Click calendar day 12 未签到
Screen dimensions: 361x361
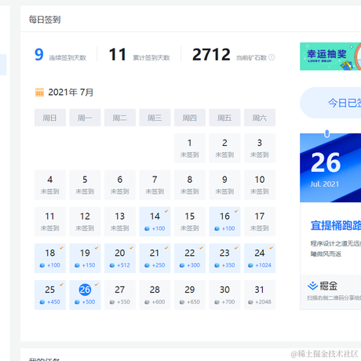pyautogui.click(x=85, y=221)
